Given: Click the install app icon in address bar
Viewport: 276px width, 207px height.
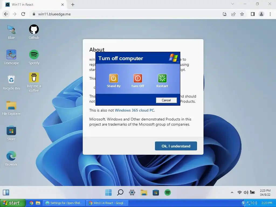Looking at the screenshot, I should pyautogui.click(x=225, y=14).
